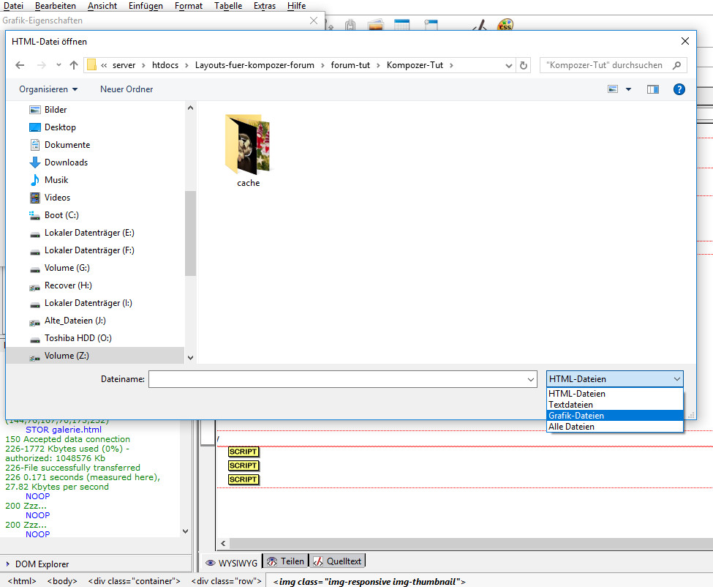Click the back navigation arrow
The width and height of the screenshot is (713, 587).
click(x=20, y=65)
